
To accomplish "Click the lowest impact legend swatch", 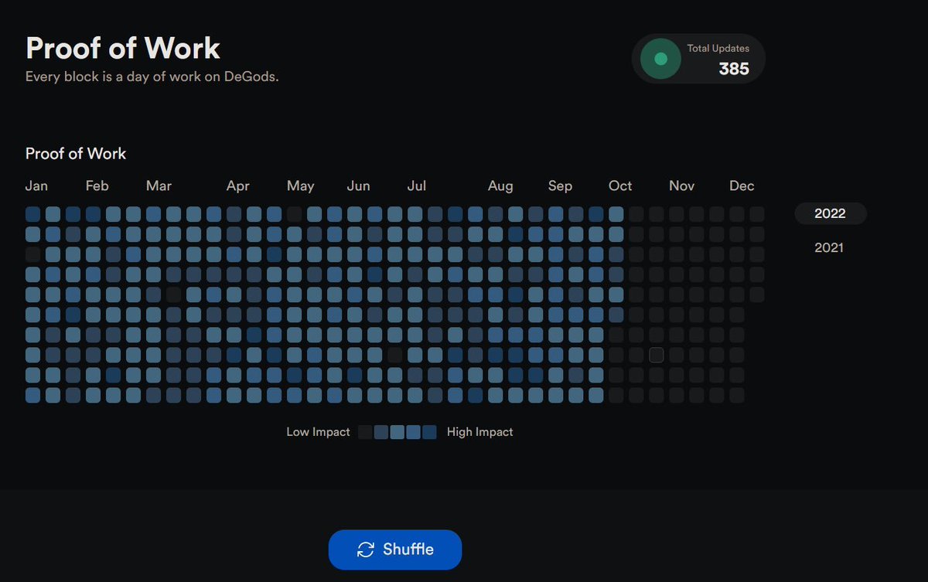I will tap(365, 432).
